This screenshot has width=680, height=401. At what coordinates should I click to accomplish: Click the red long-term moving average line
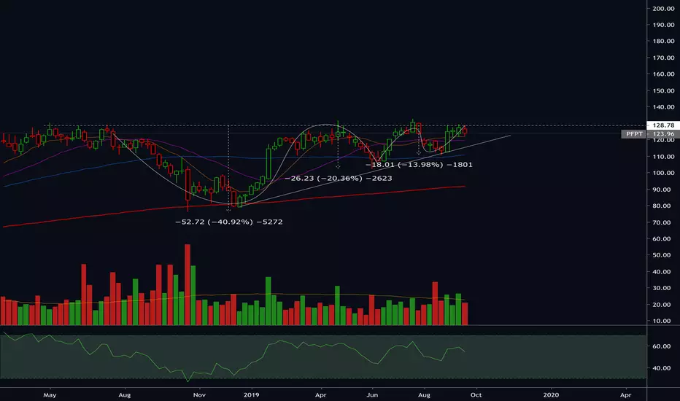tap(234, 203)
